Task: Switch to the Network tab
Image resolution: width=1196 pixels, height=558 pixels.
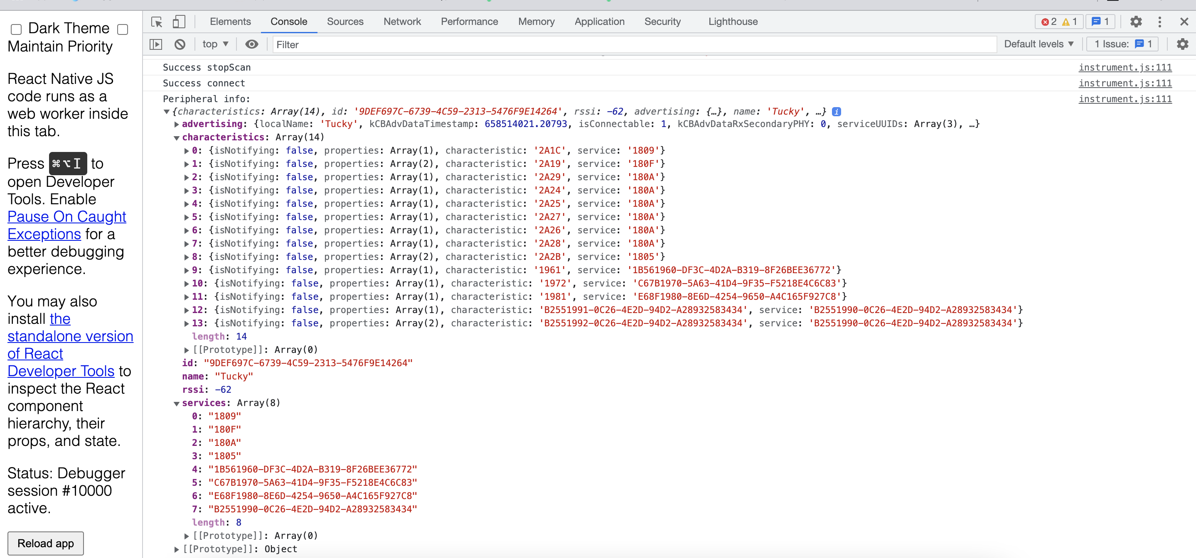Action: coord(402,21)
